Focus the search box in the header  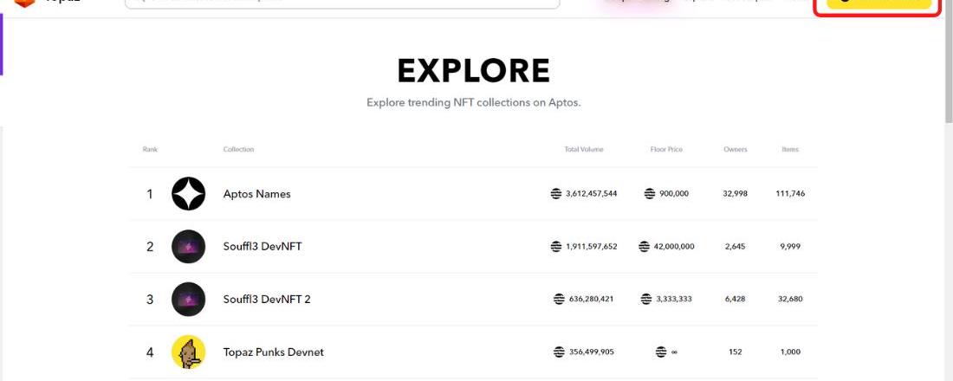click(x=342, y=3)
